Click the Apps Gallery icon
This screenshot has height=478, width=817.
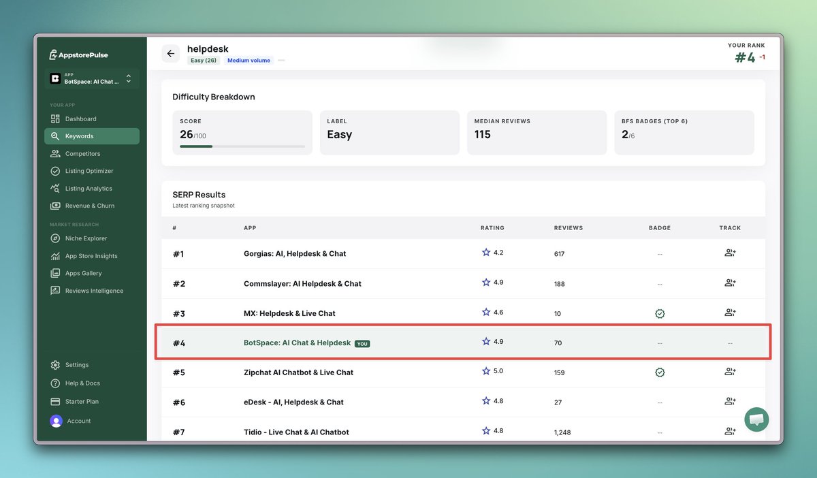(55, 273)
